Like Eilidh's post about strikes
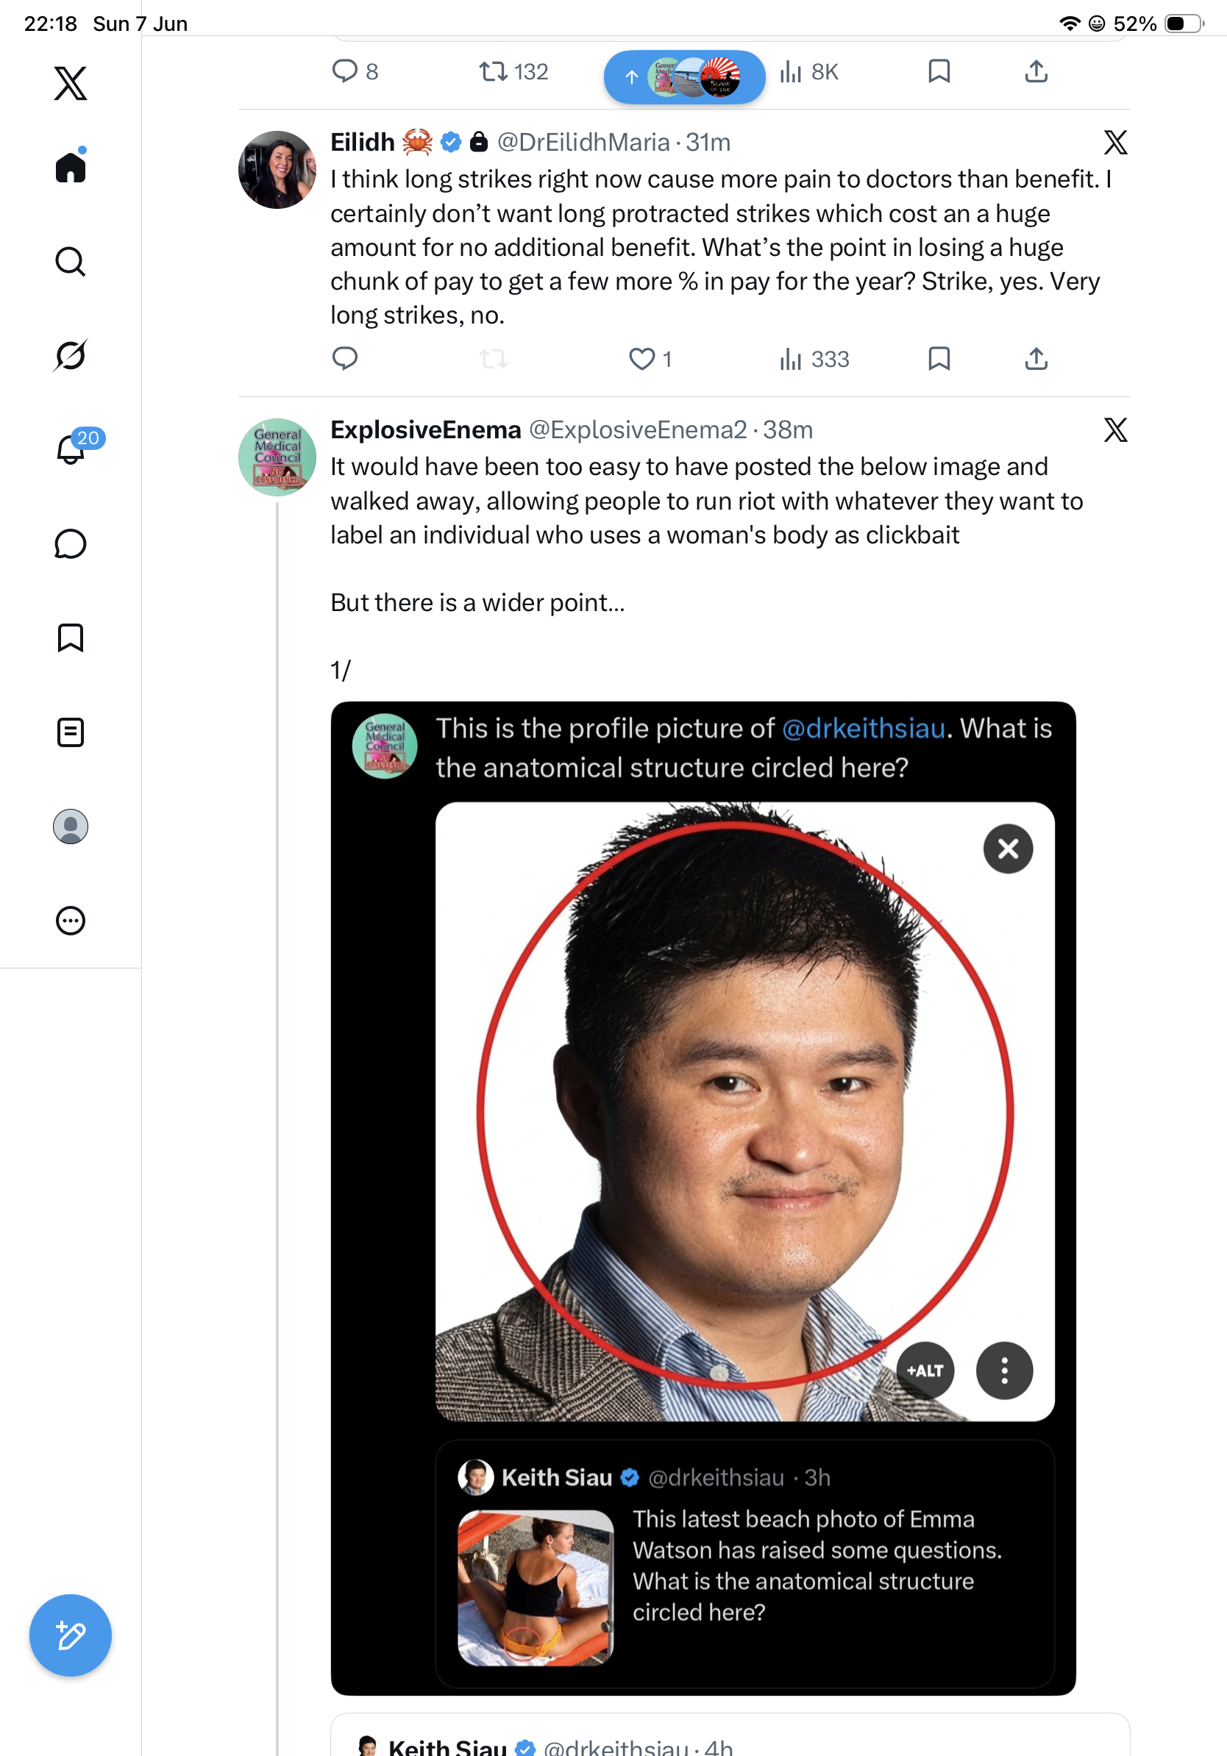The width and height of the screenshot is (1227, 1756). tap(641, 359)
